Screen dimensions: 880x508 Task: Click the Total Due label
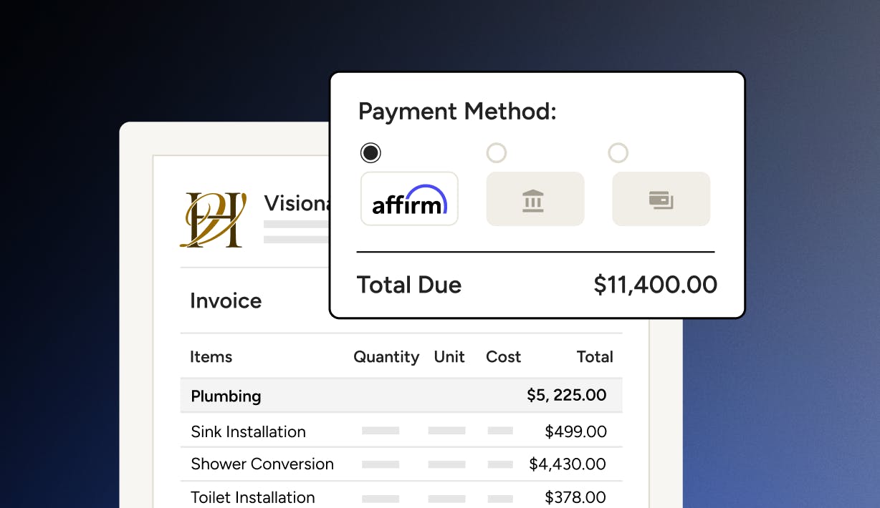(409, 285)
